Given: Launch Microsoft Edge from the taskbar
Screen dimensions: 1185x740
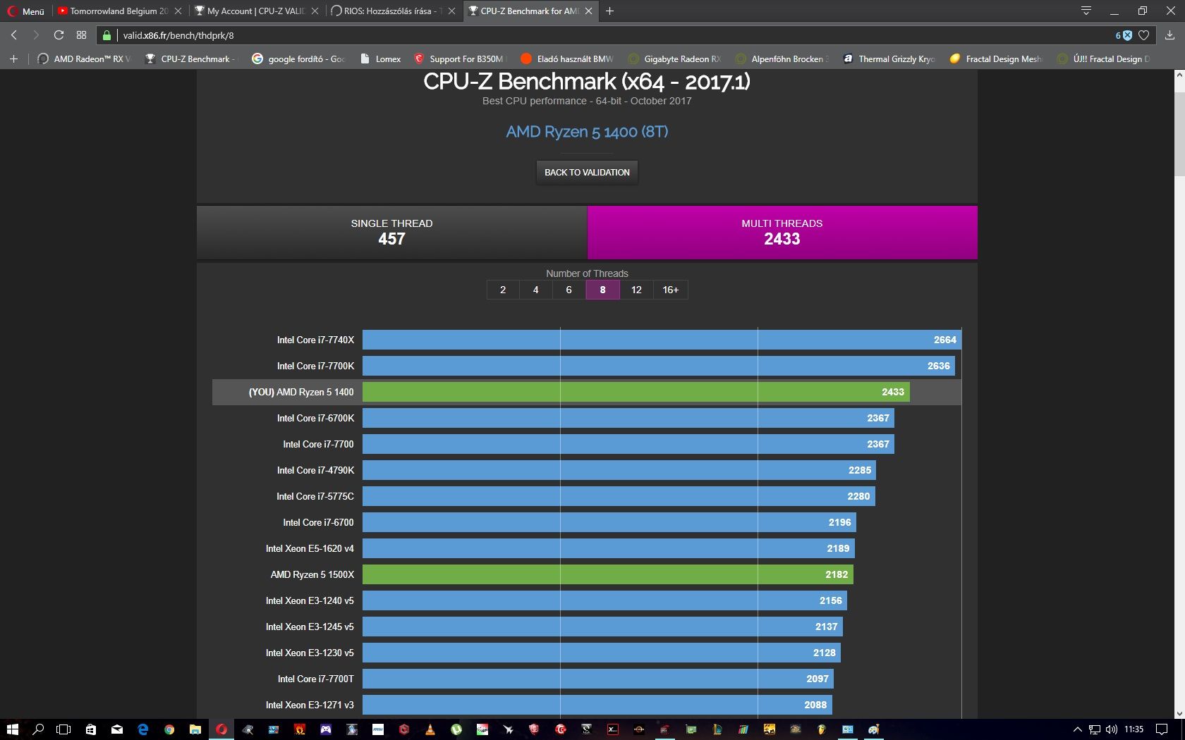Looking at the screenshot, I should click(143, 729).
